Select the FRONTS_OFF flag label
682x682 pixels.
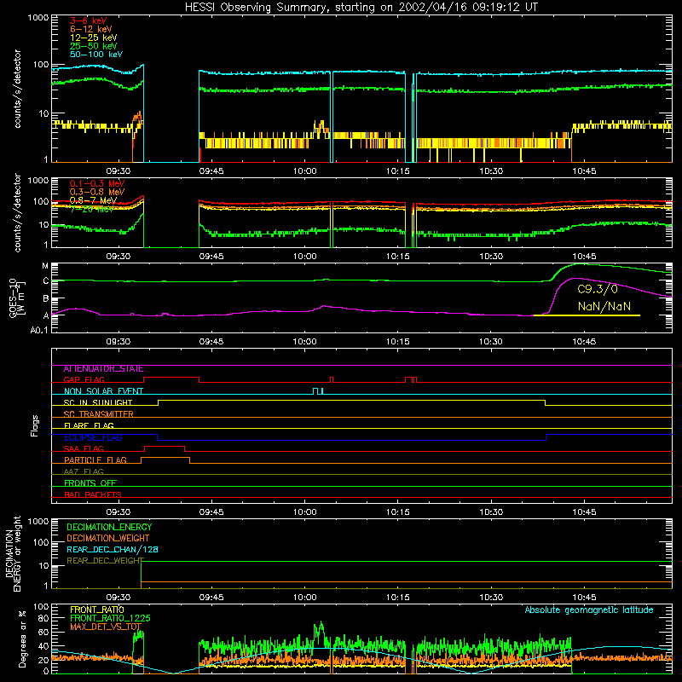90,483
